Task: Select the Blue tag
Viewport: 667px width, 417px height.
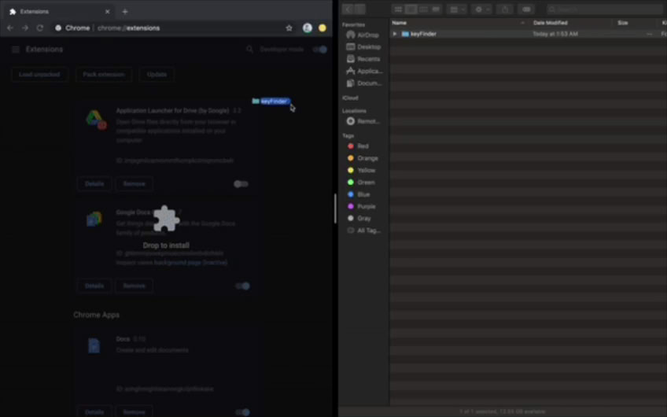Action: (x=359, y=194)
